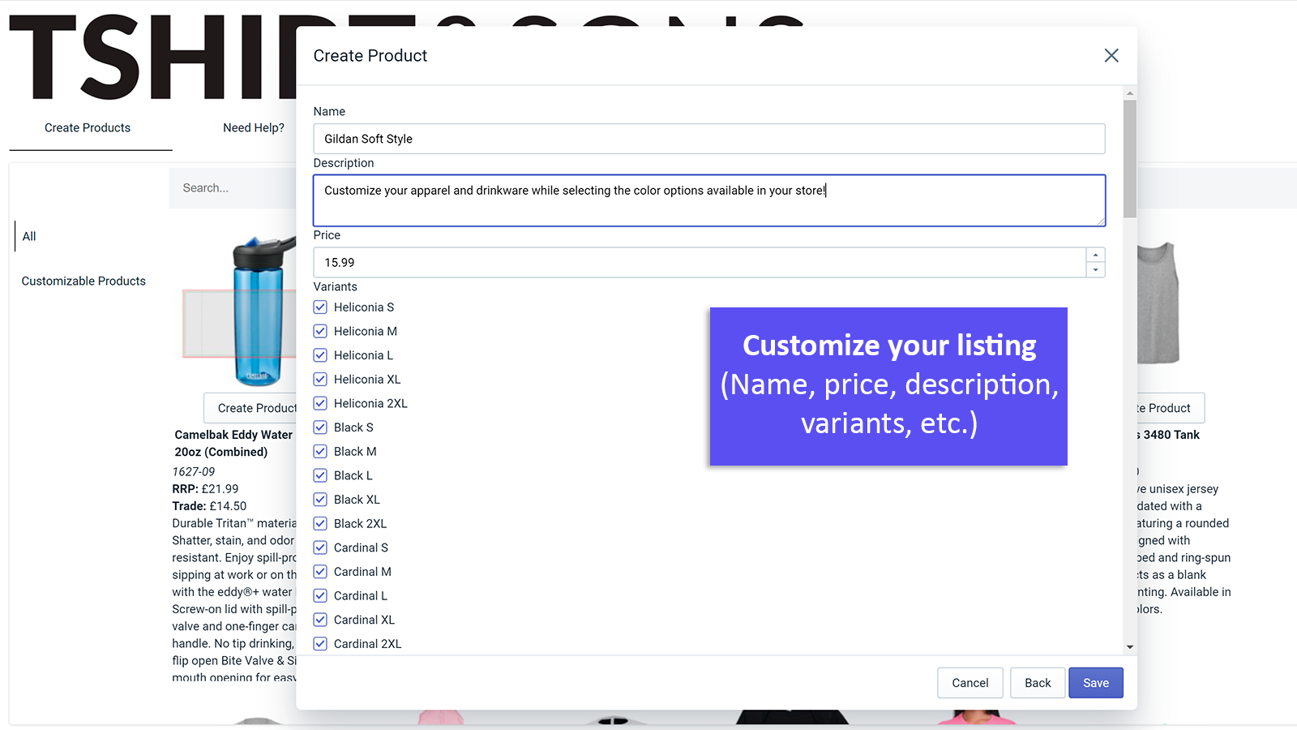This screenshot has height=730, width=1297.
Task: Click the dialog scrollbar down arrow
Action: pyautogui.click(x=1130, y=647)
